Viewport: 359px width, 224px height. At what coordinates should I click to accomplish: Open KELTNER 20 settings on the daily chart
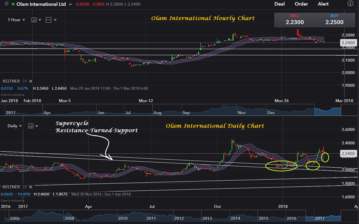pyautogui.click(x=15, y=187)
